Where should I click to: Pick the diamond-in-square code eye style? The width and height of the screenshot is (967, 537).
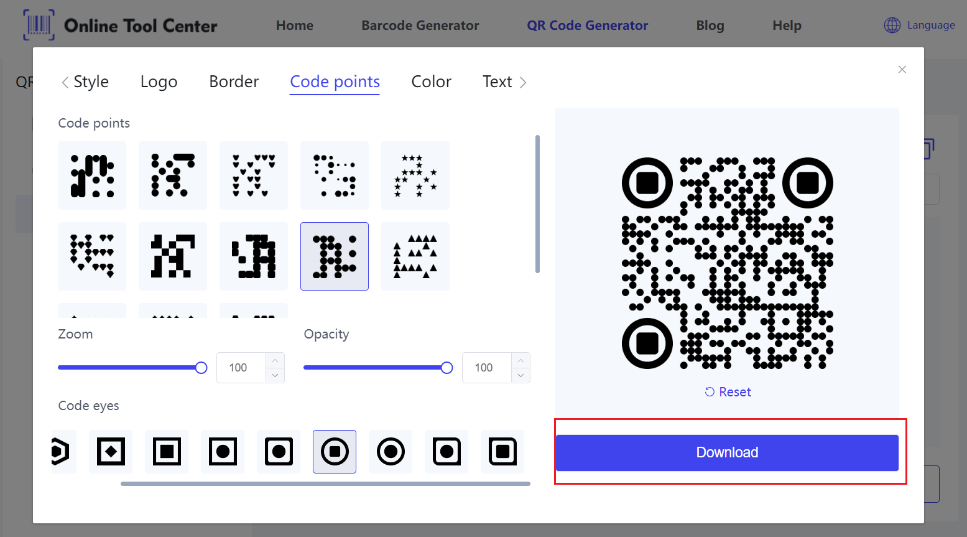(111, 452)
